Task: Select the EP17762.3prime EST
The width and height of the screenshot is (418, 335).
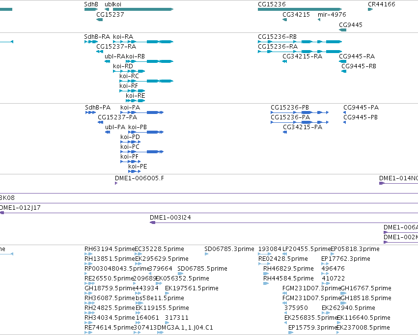Action: [325, 264]
